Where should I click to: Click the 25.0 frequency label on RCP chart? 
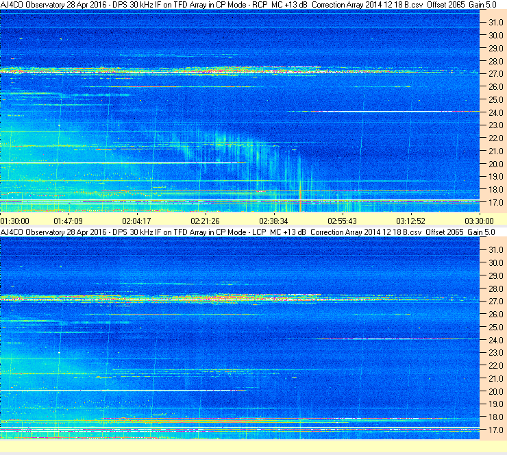tap(495, 99)
